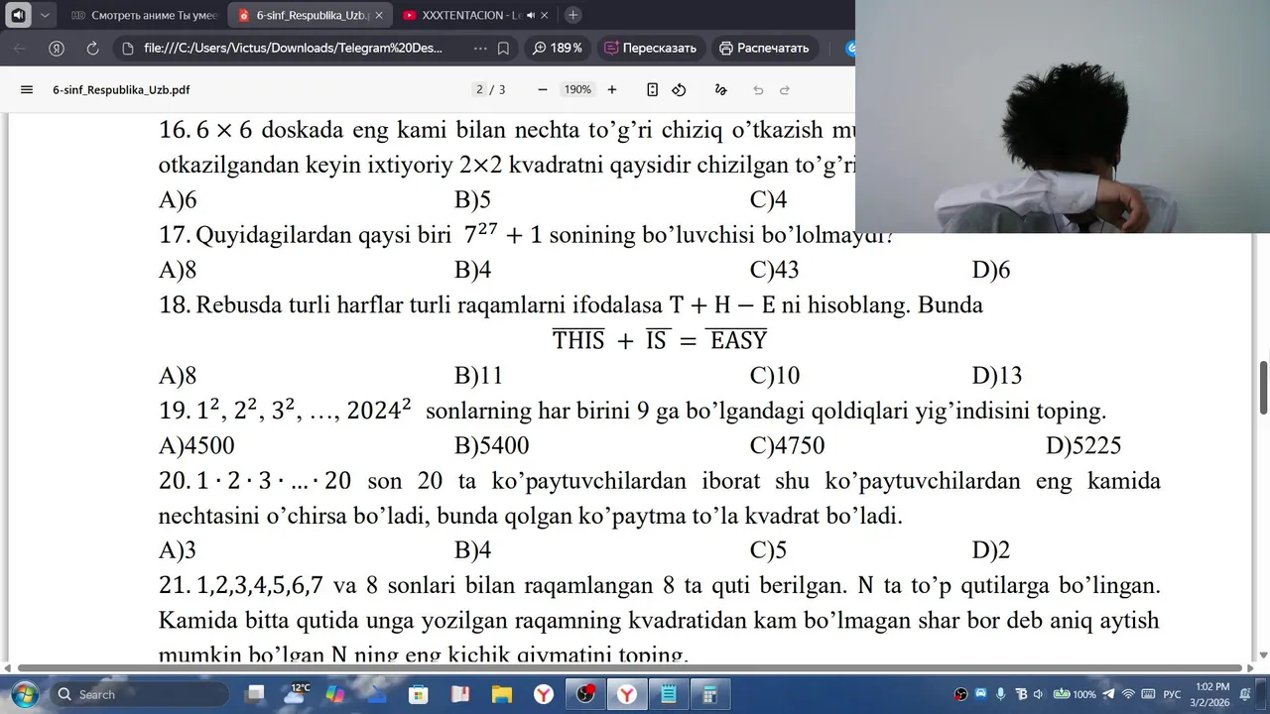
Task: Switch to the Смотреть аниме tab
Action: tap(145, 15)
